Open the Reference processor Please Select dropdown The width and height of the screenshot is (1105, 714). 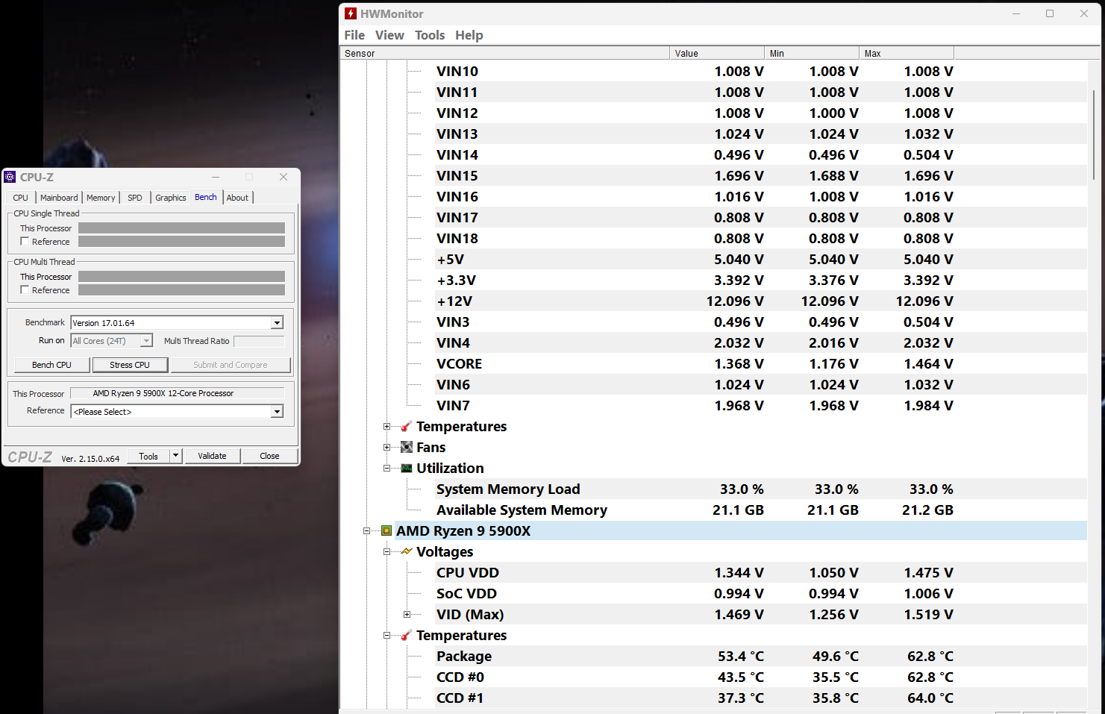[277, 412]
